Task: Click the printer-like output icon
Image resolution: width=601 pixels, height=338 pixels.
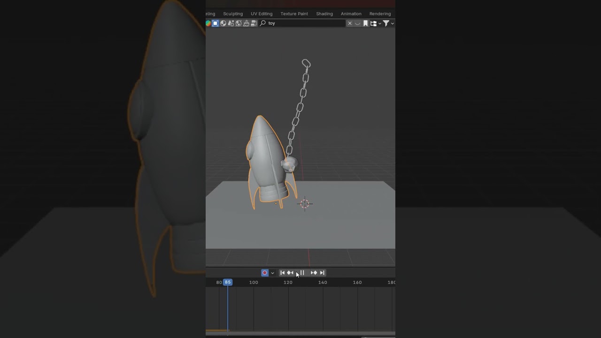Action: pos(254,23)
